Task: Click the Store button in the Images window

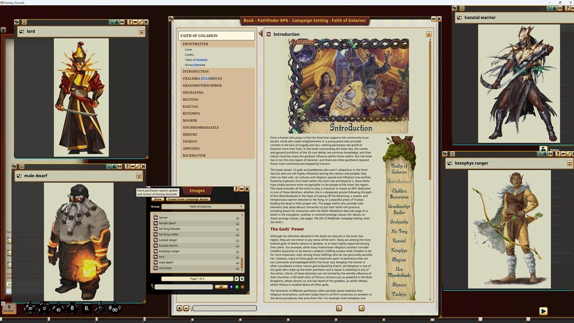Action: [158, 199]
